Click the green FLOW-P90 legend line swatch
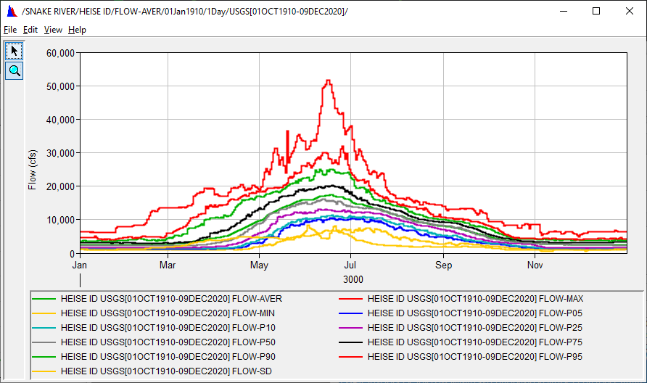 click(x=44, y=356)
